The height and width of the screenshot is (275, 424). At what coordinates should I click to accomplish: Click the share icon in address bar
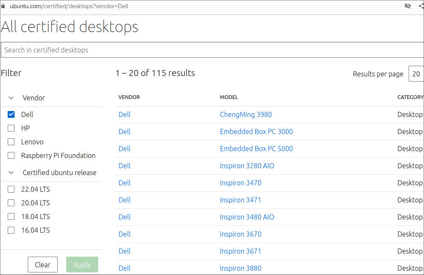pyautogui.click(x=421, y=6)
